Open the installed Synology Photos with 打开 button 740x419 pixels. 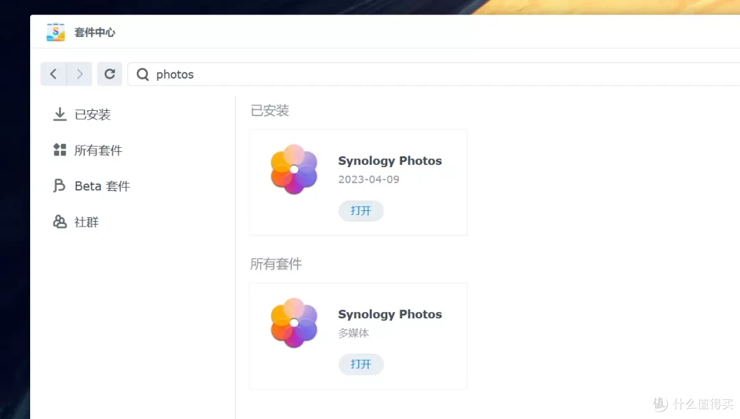(361, 211)
